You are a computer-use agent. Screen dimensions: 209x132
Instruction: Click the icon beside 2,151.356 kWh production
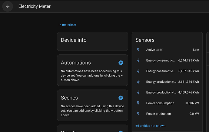point(138,82)
